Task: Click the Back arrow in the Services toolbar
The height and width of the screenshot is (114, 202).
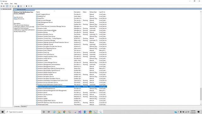Action: pyautogui.click(x=1, y=6)
